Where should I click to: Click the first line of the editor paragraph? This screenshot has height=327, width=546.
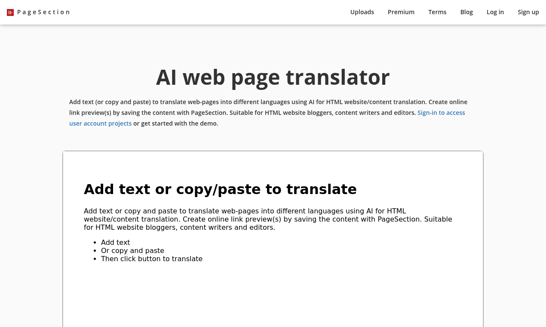245,211
